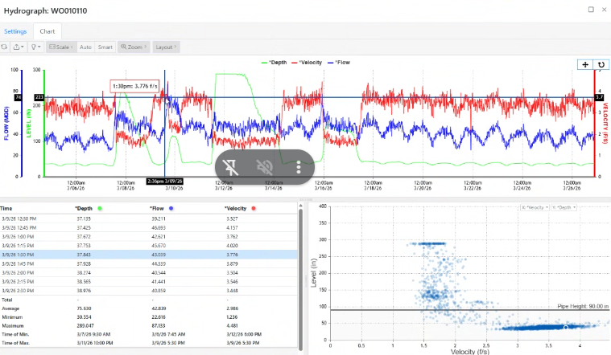The image size is (611, 355).
Task: Open the three-dot more options in overlay
Action: (299, 167)
